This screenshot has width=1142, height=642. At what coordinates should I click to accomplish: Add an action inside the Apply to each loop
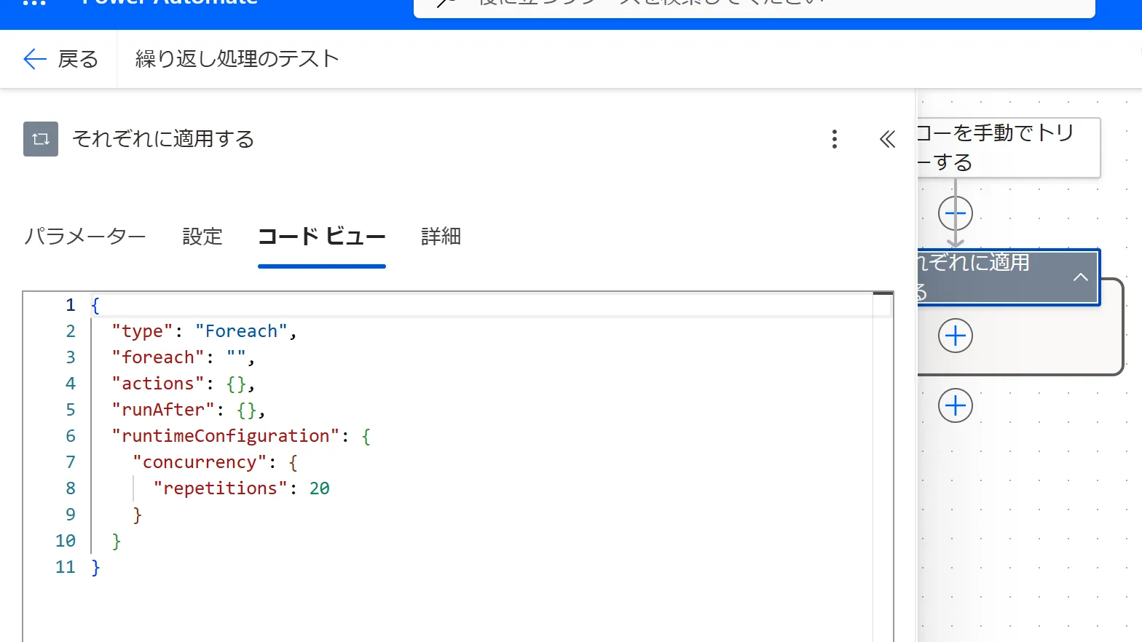[x=956, y=336]
